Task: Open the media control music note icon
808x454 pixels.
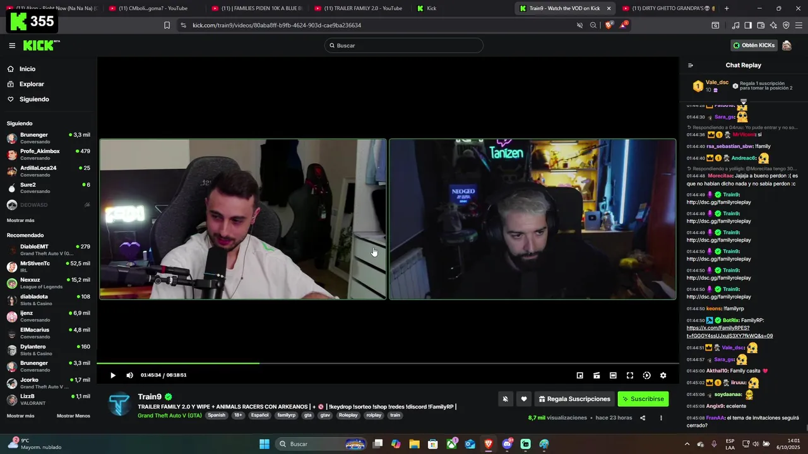Action: 735,25
